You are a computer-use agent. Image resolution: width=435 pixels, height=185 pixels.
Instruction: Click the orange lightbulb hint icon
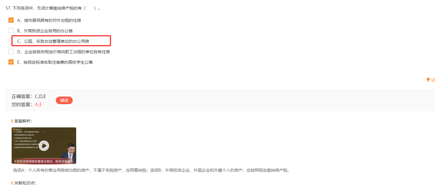(428, 80)
